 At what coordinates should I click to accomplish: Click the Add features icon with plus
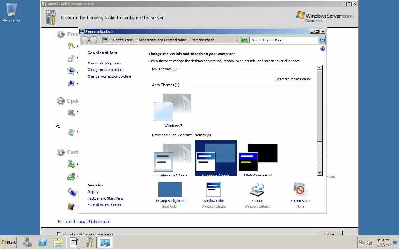(x=71, y=176)
